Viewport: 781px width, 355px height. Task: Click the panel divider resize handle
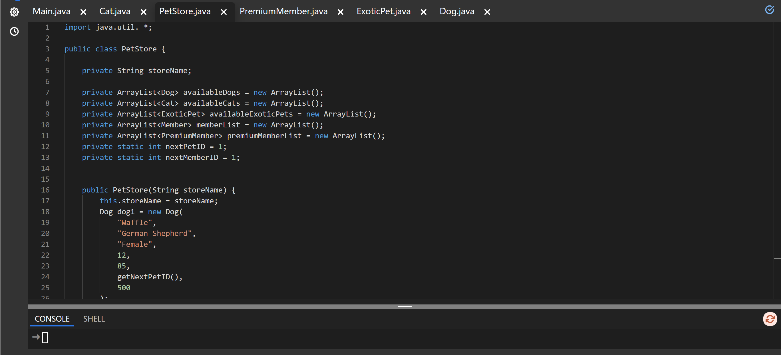(x=404, y=307)
